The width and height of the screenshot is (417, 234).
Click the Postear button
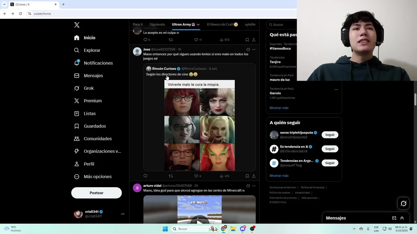(96, 193)
